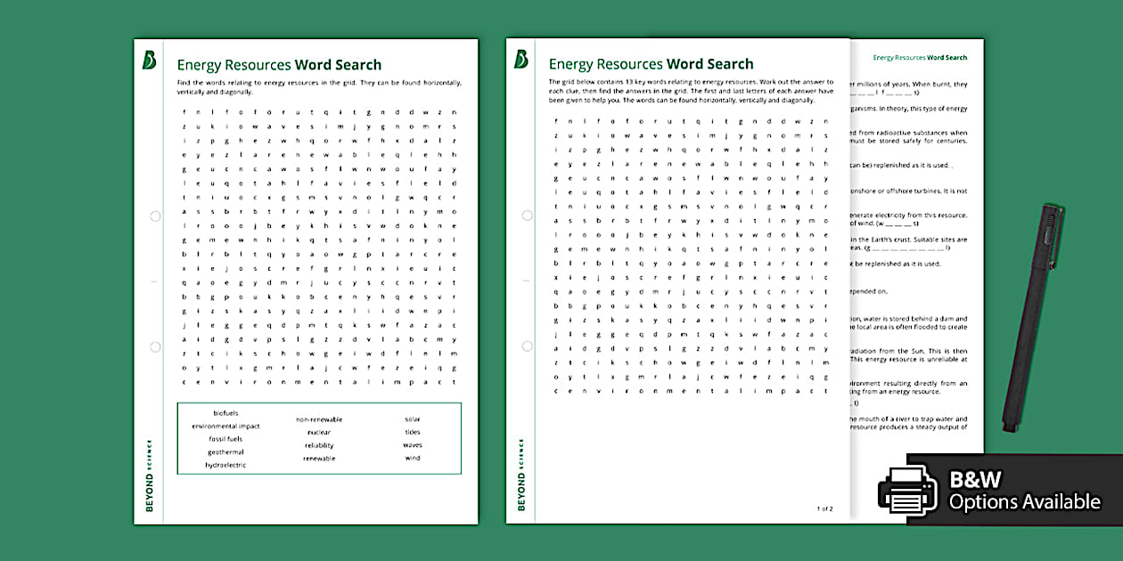Click the '1 of 2' page number
Viewport: 1123px width, 561px height.
824,508
